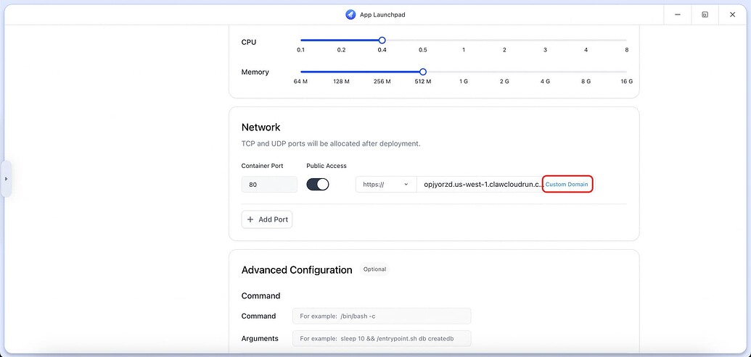Set Memory slider to 16 G

point(626,72)
